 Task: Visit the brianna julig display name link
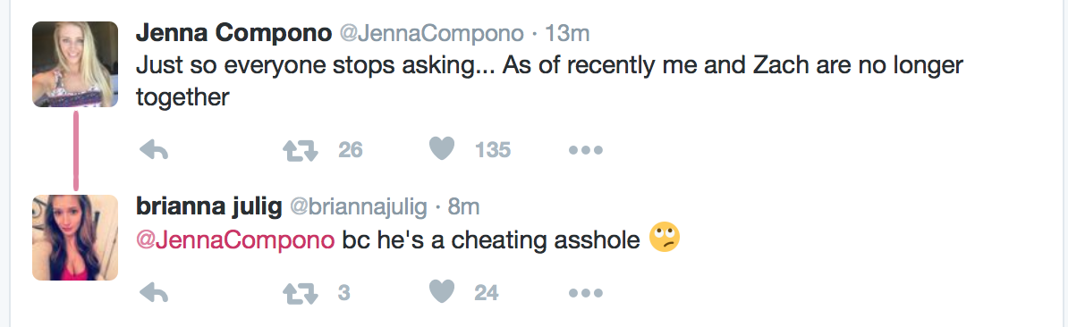[209, 206]
